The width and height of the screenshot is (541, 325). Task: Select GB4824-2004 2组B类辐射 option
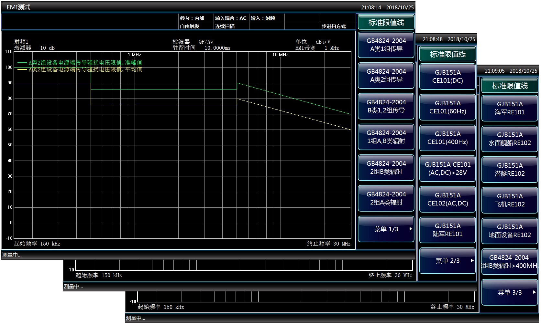pos(386,168)
